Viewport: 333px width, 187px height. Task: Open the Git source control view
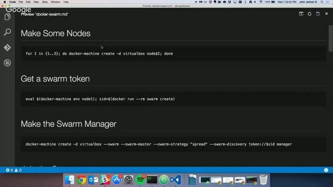coord(7,47)
